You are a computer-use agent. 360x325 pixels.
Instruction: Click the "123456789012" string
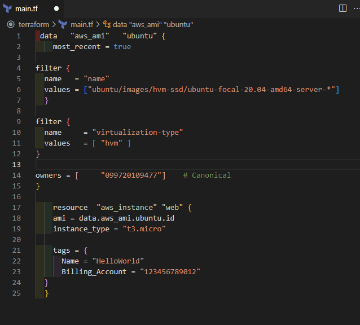170,272
